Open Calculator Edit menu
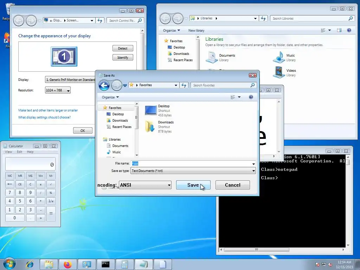 click(20, 152)
